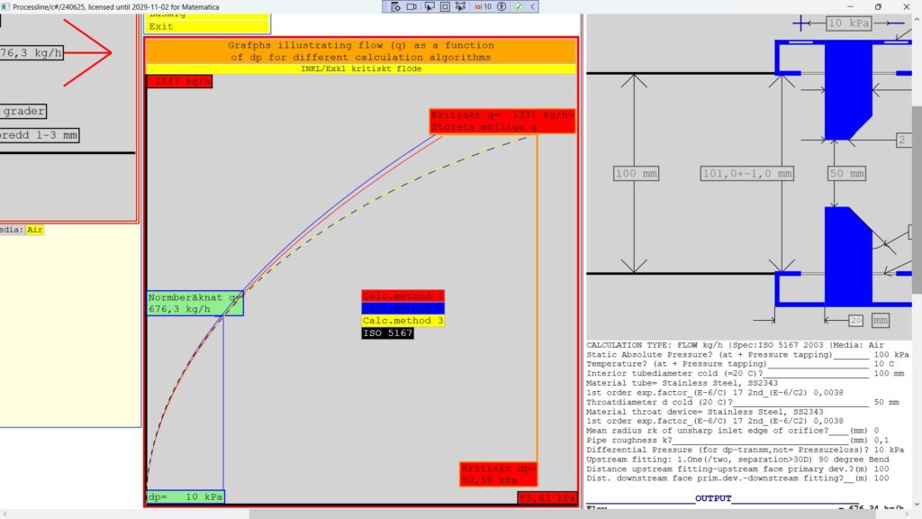Open the accessibility person icon
Image resolution: width=922 pixels, height=519 pixels.
point(502,6)
